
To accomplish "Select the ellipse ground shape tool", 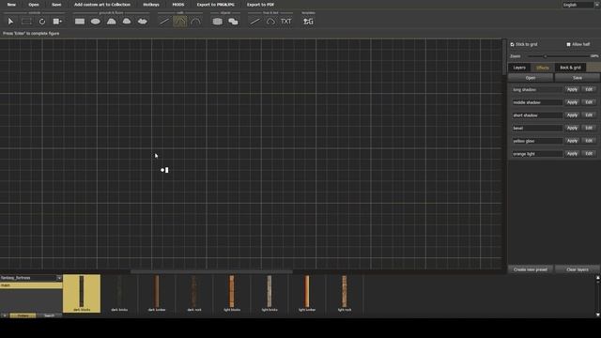I will (x=96, y=22).
